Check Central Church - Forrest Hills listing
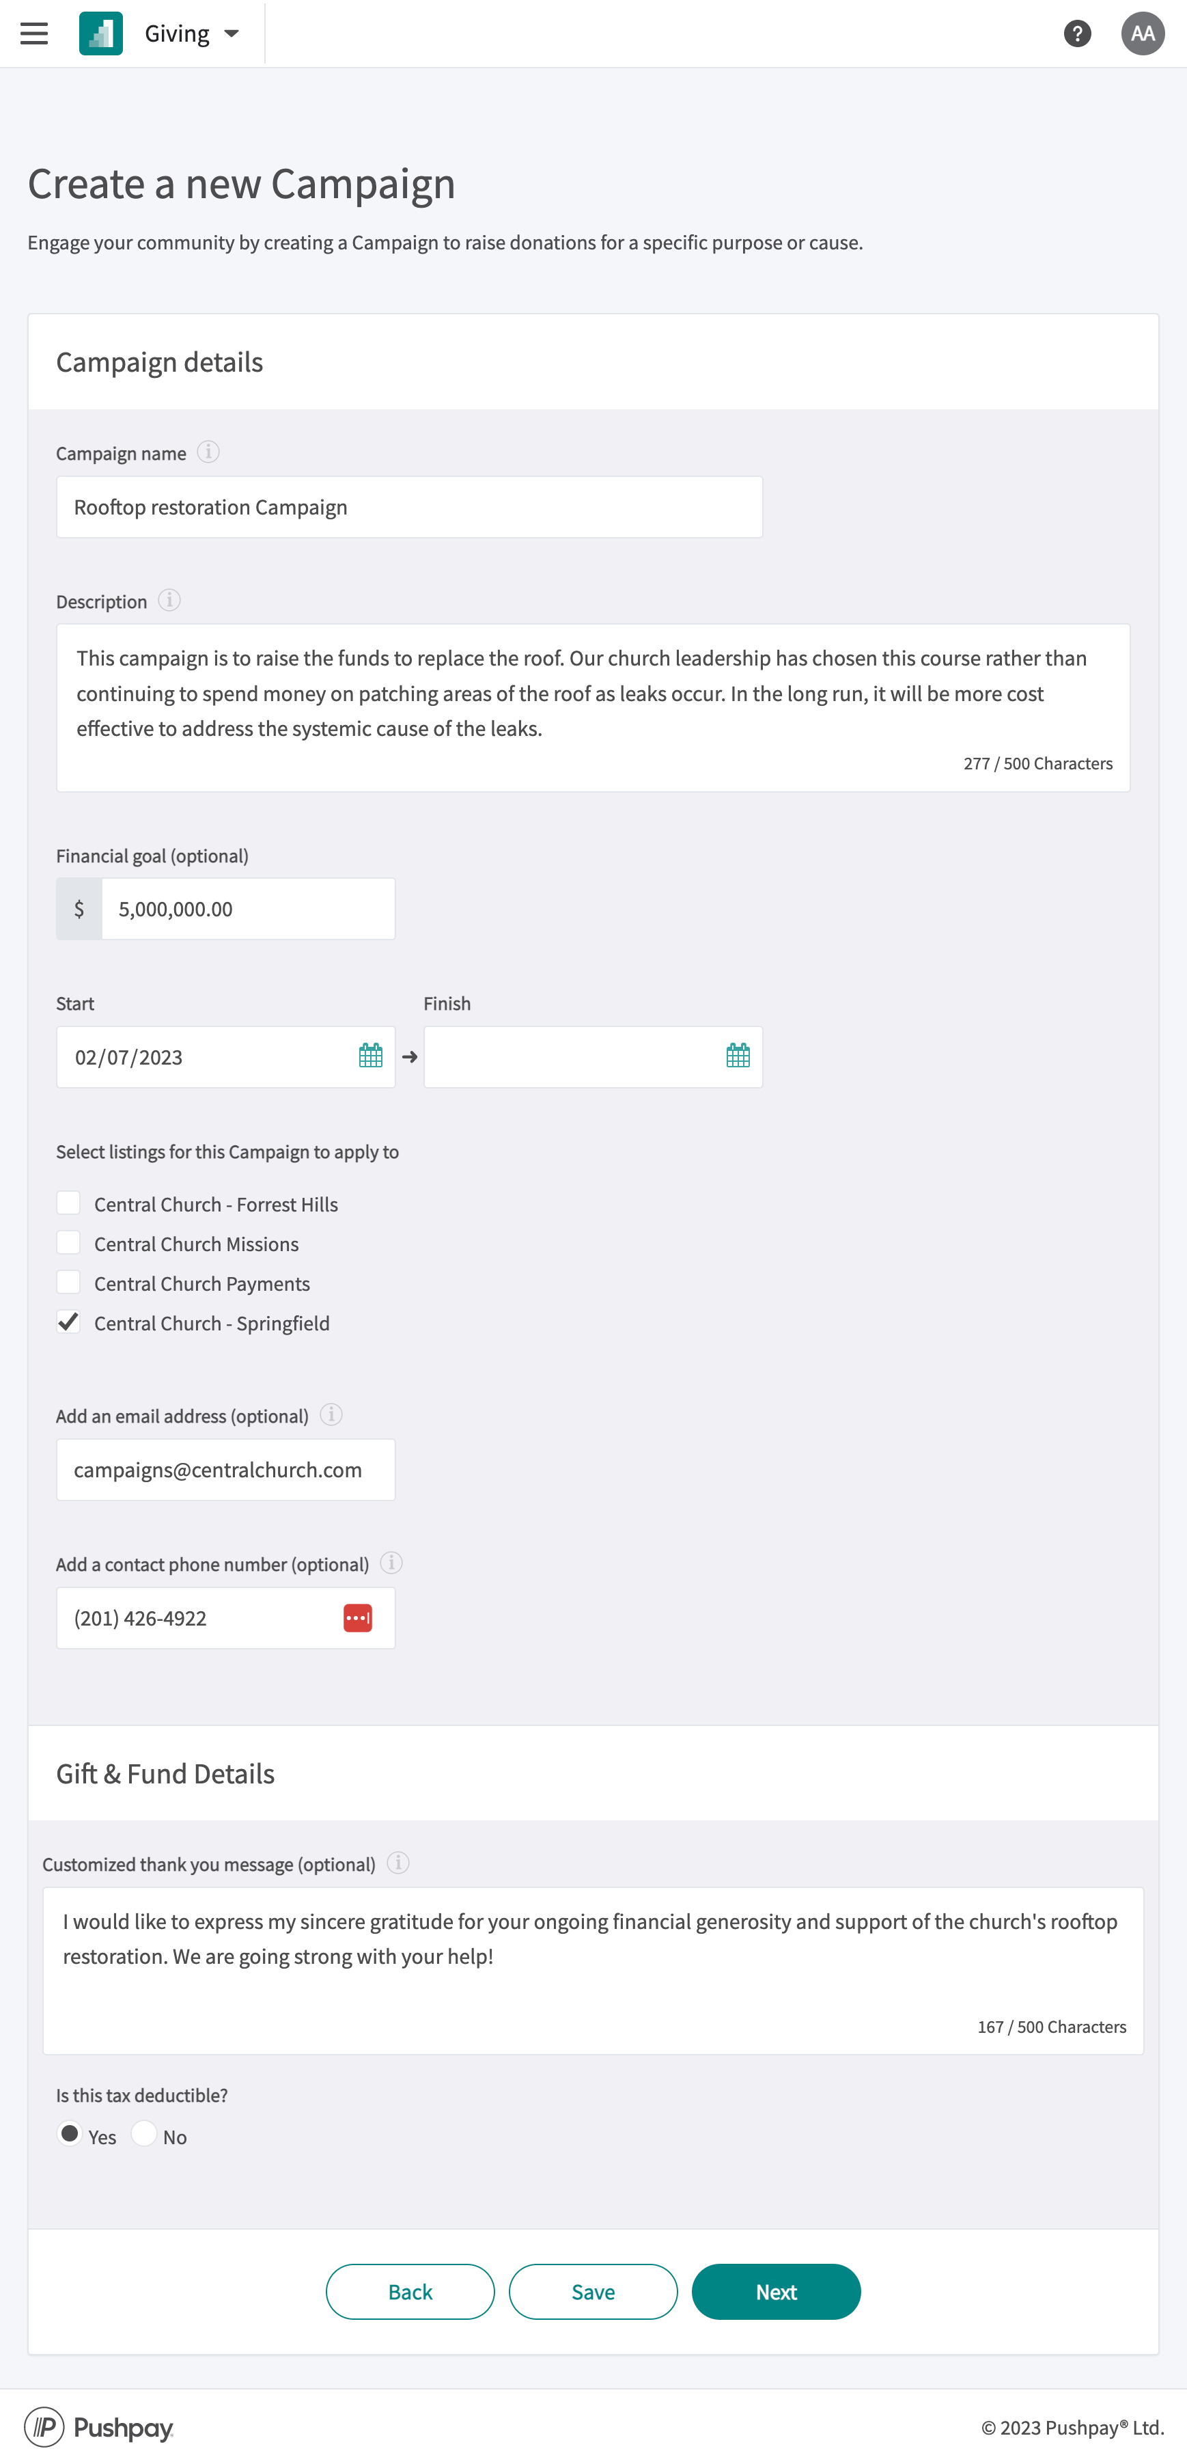The height and width of the screenshot is (2464, 1187). [x=69, y=1203]
